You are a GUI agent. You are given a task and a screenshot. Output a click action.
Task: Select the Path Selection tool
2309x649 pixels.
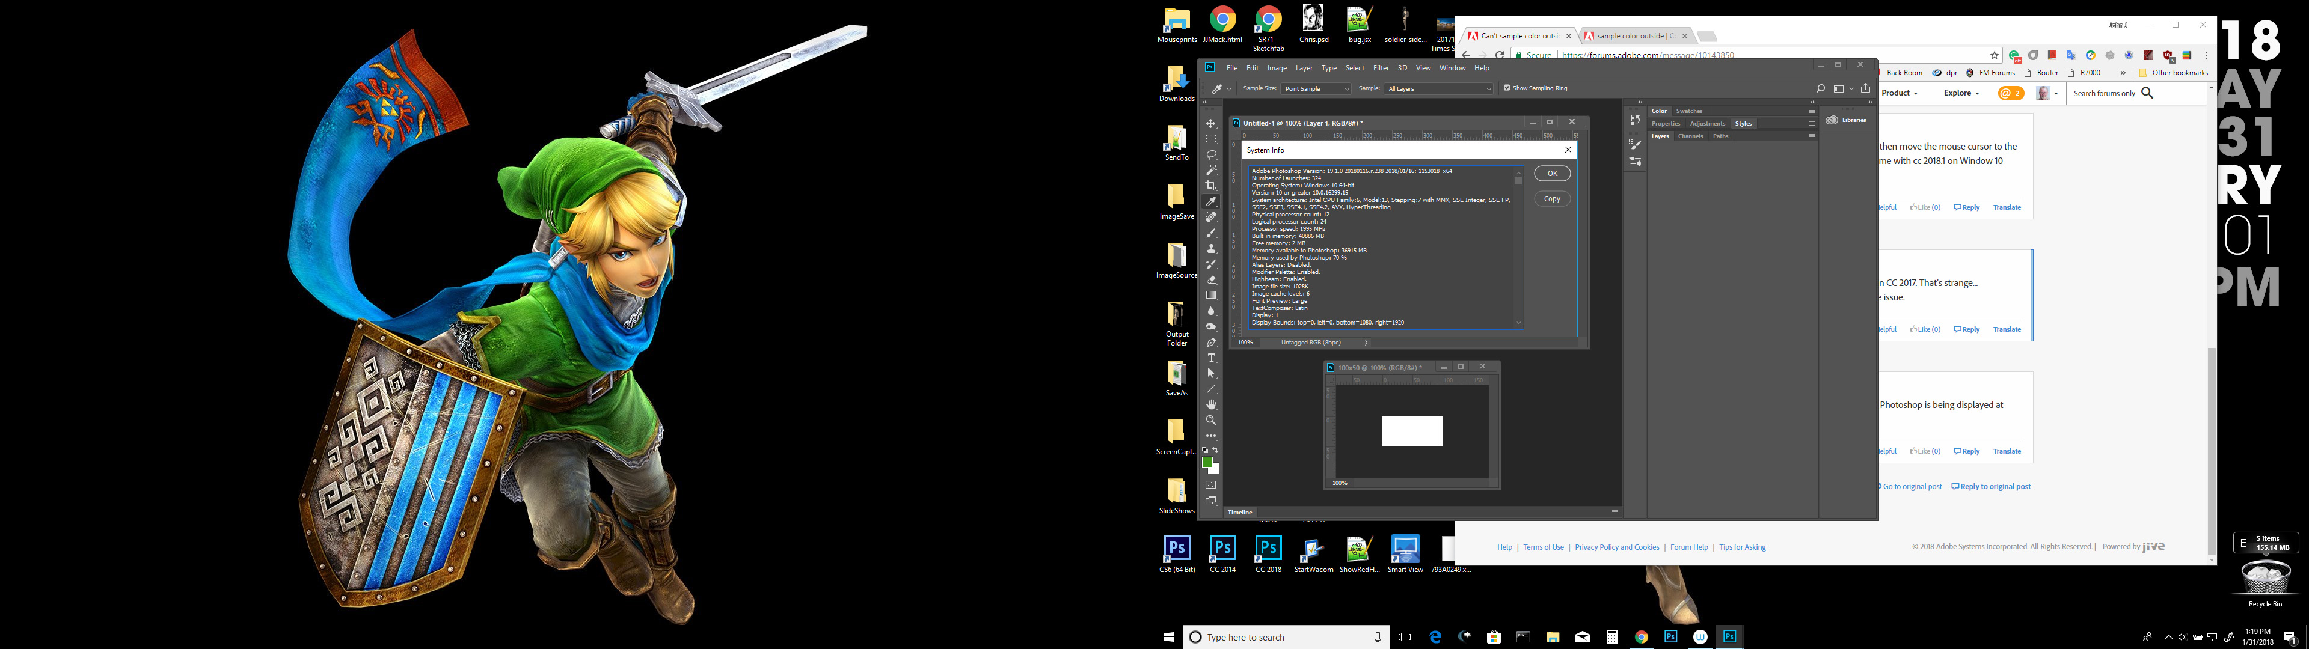(x=1211, y=373)
